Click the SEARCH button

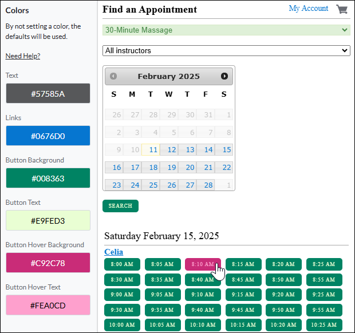tap(120, 206)
